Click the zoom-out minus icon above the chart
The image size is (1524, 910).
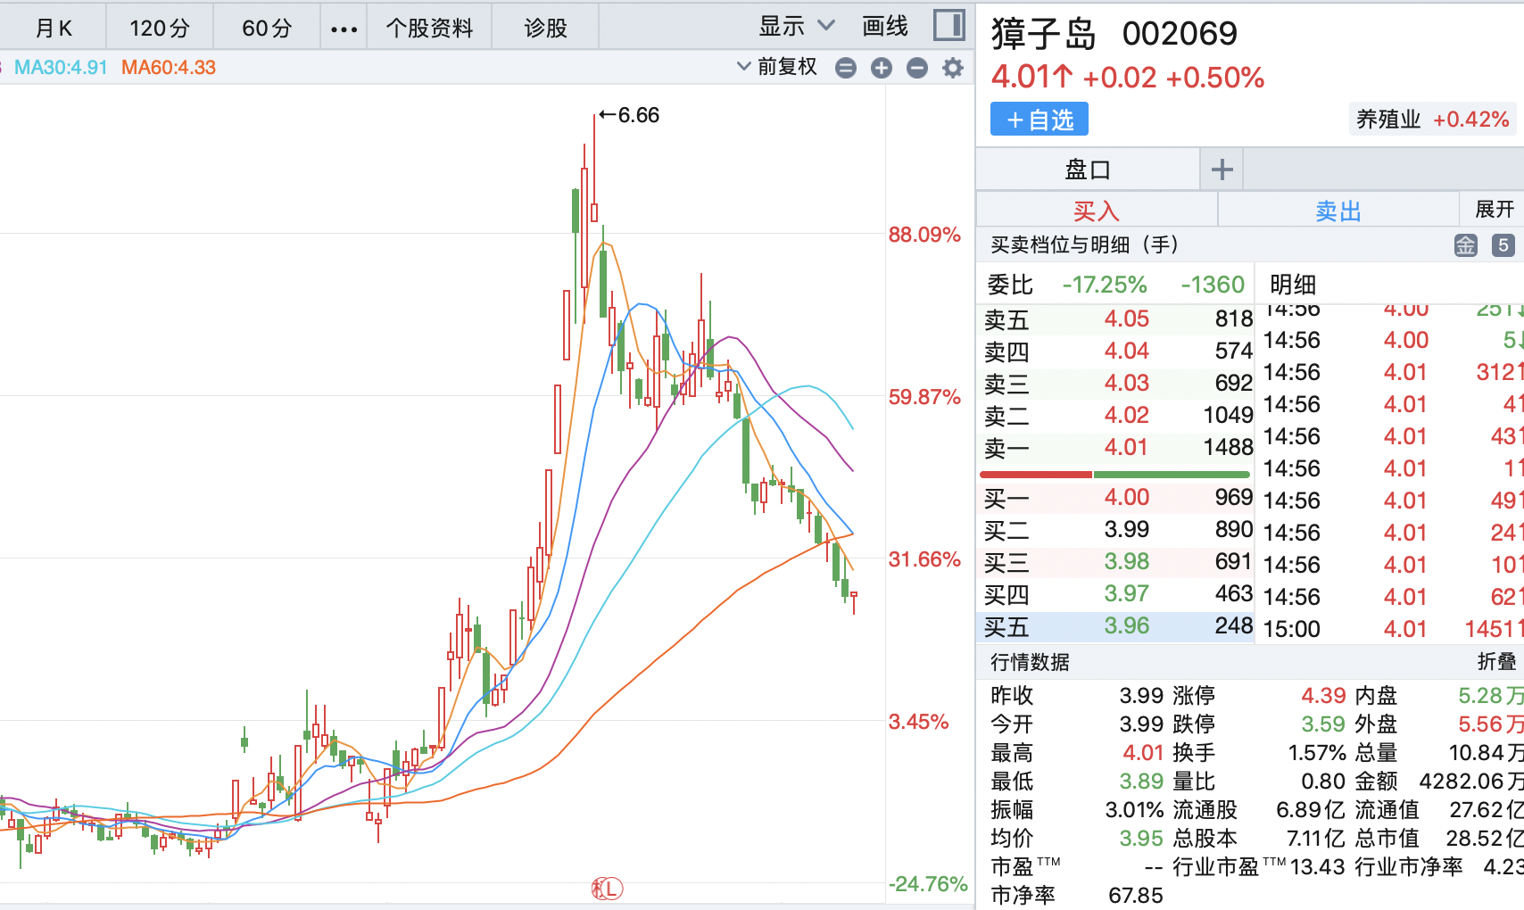916,67
